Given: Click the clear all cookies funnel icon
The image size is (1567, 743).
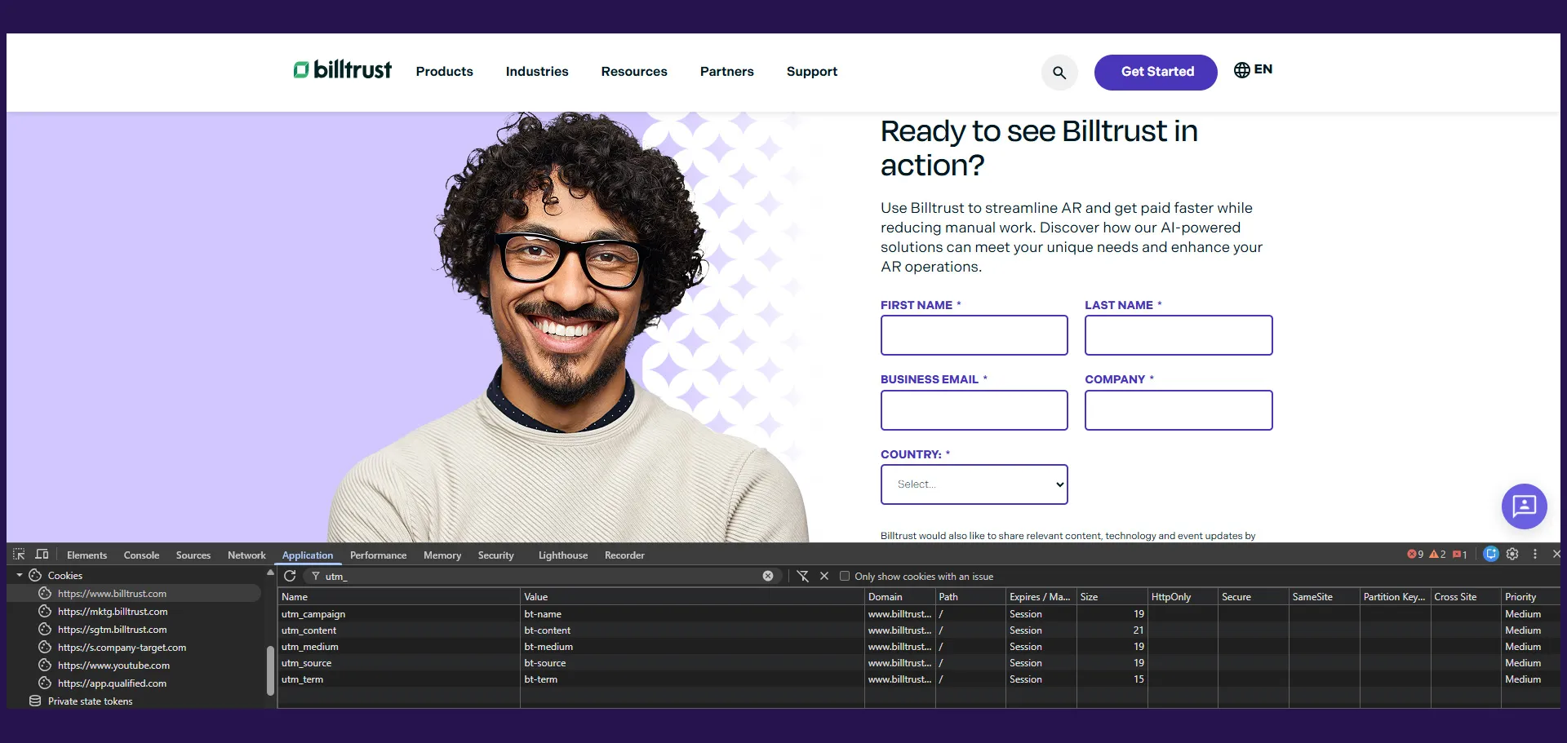Looking at the screenshot, I should (803, 576).
